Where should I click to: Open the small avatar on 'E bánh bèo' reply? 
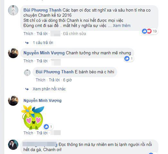tap(27, 73)
